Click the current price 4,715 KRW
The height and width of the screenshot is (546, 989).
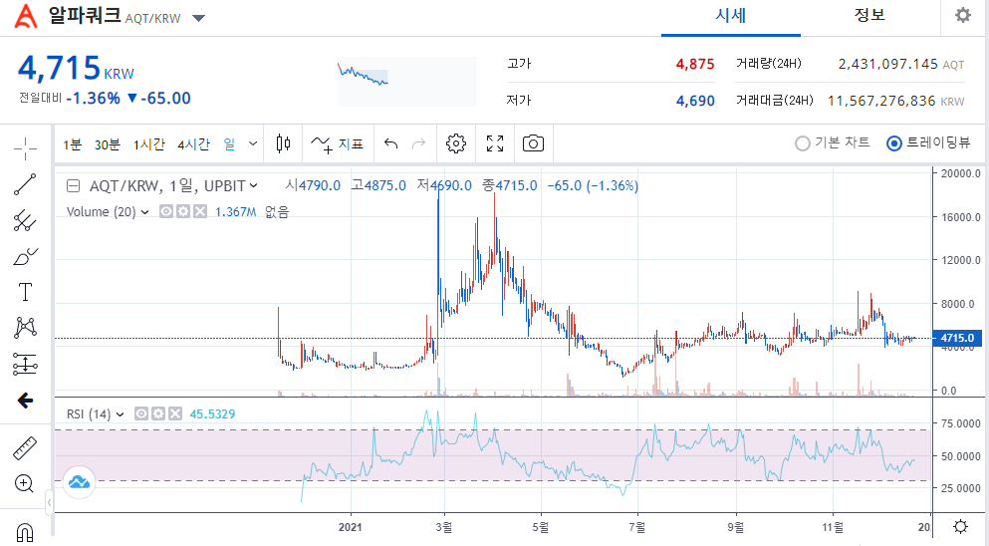tap(76, 68)
